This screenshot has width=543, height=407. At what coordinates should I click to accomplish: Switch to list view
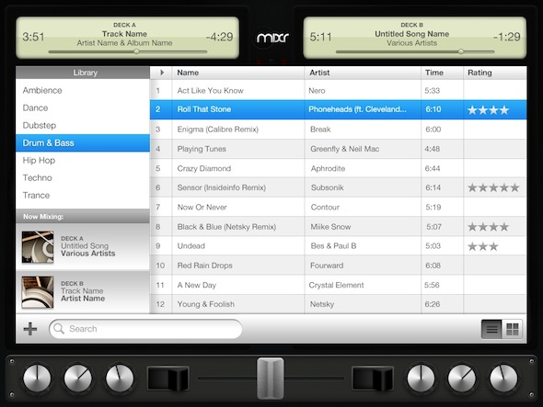pyautogui.click(x=491, y=329)
